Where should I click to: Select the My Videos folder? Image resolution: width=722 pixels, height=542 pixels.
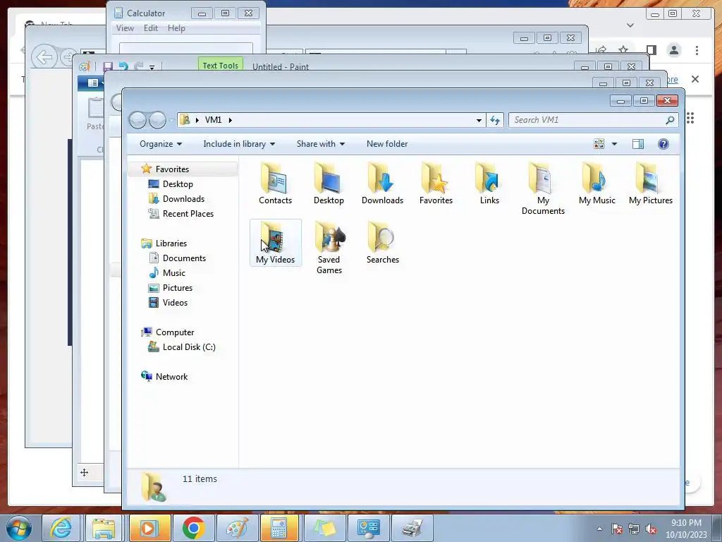tap(276, 243)
